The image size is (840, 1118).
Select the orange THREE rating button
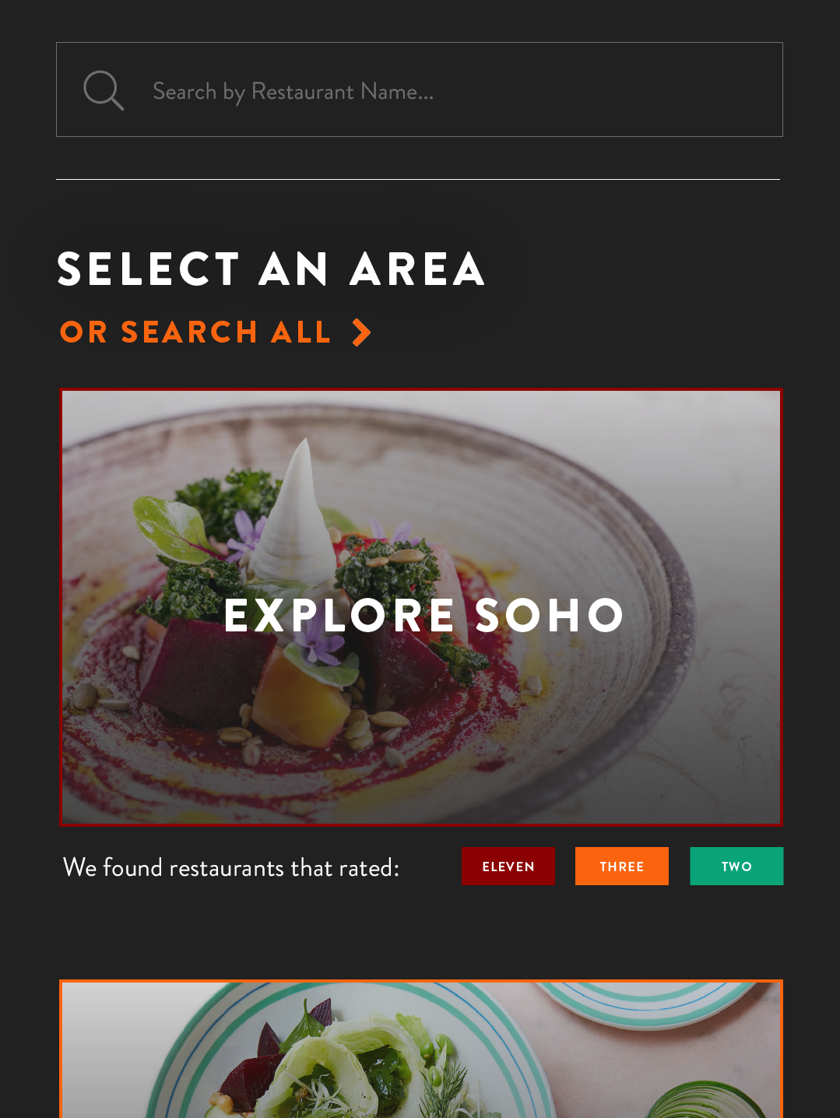coord(621,867)
